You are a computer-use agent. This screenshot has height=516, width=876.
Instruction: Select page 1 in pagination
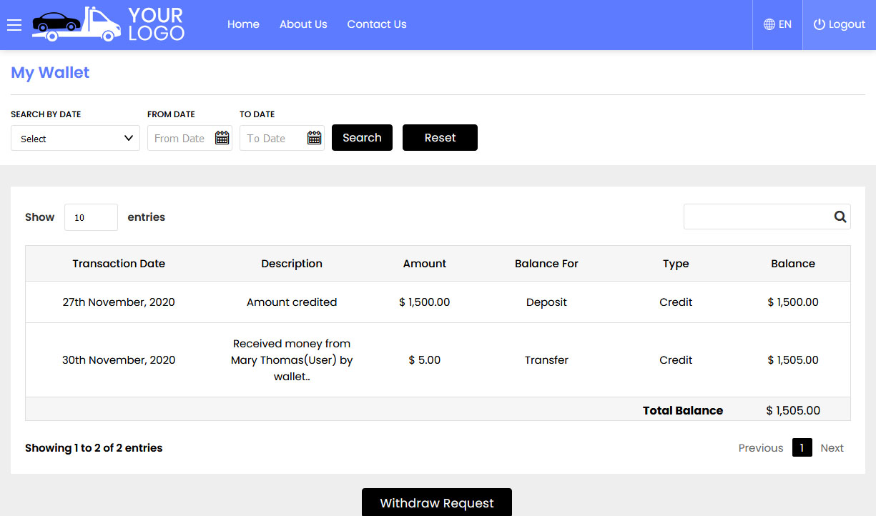(802, 448)
